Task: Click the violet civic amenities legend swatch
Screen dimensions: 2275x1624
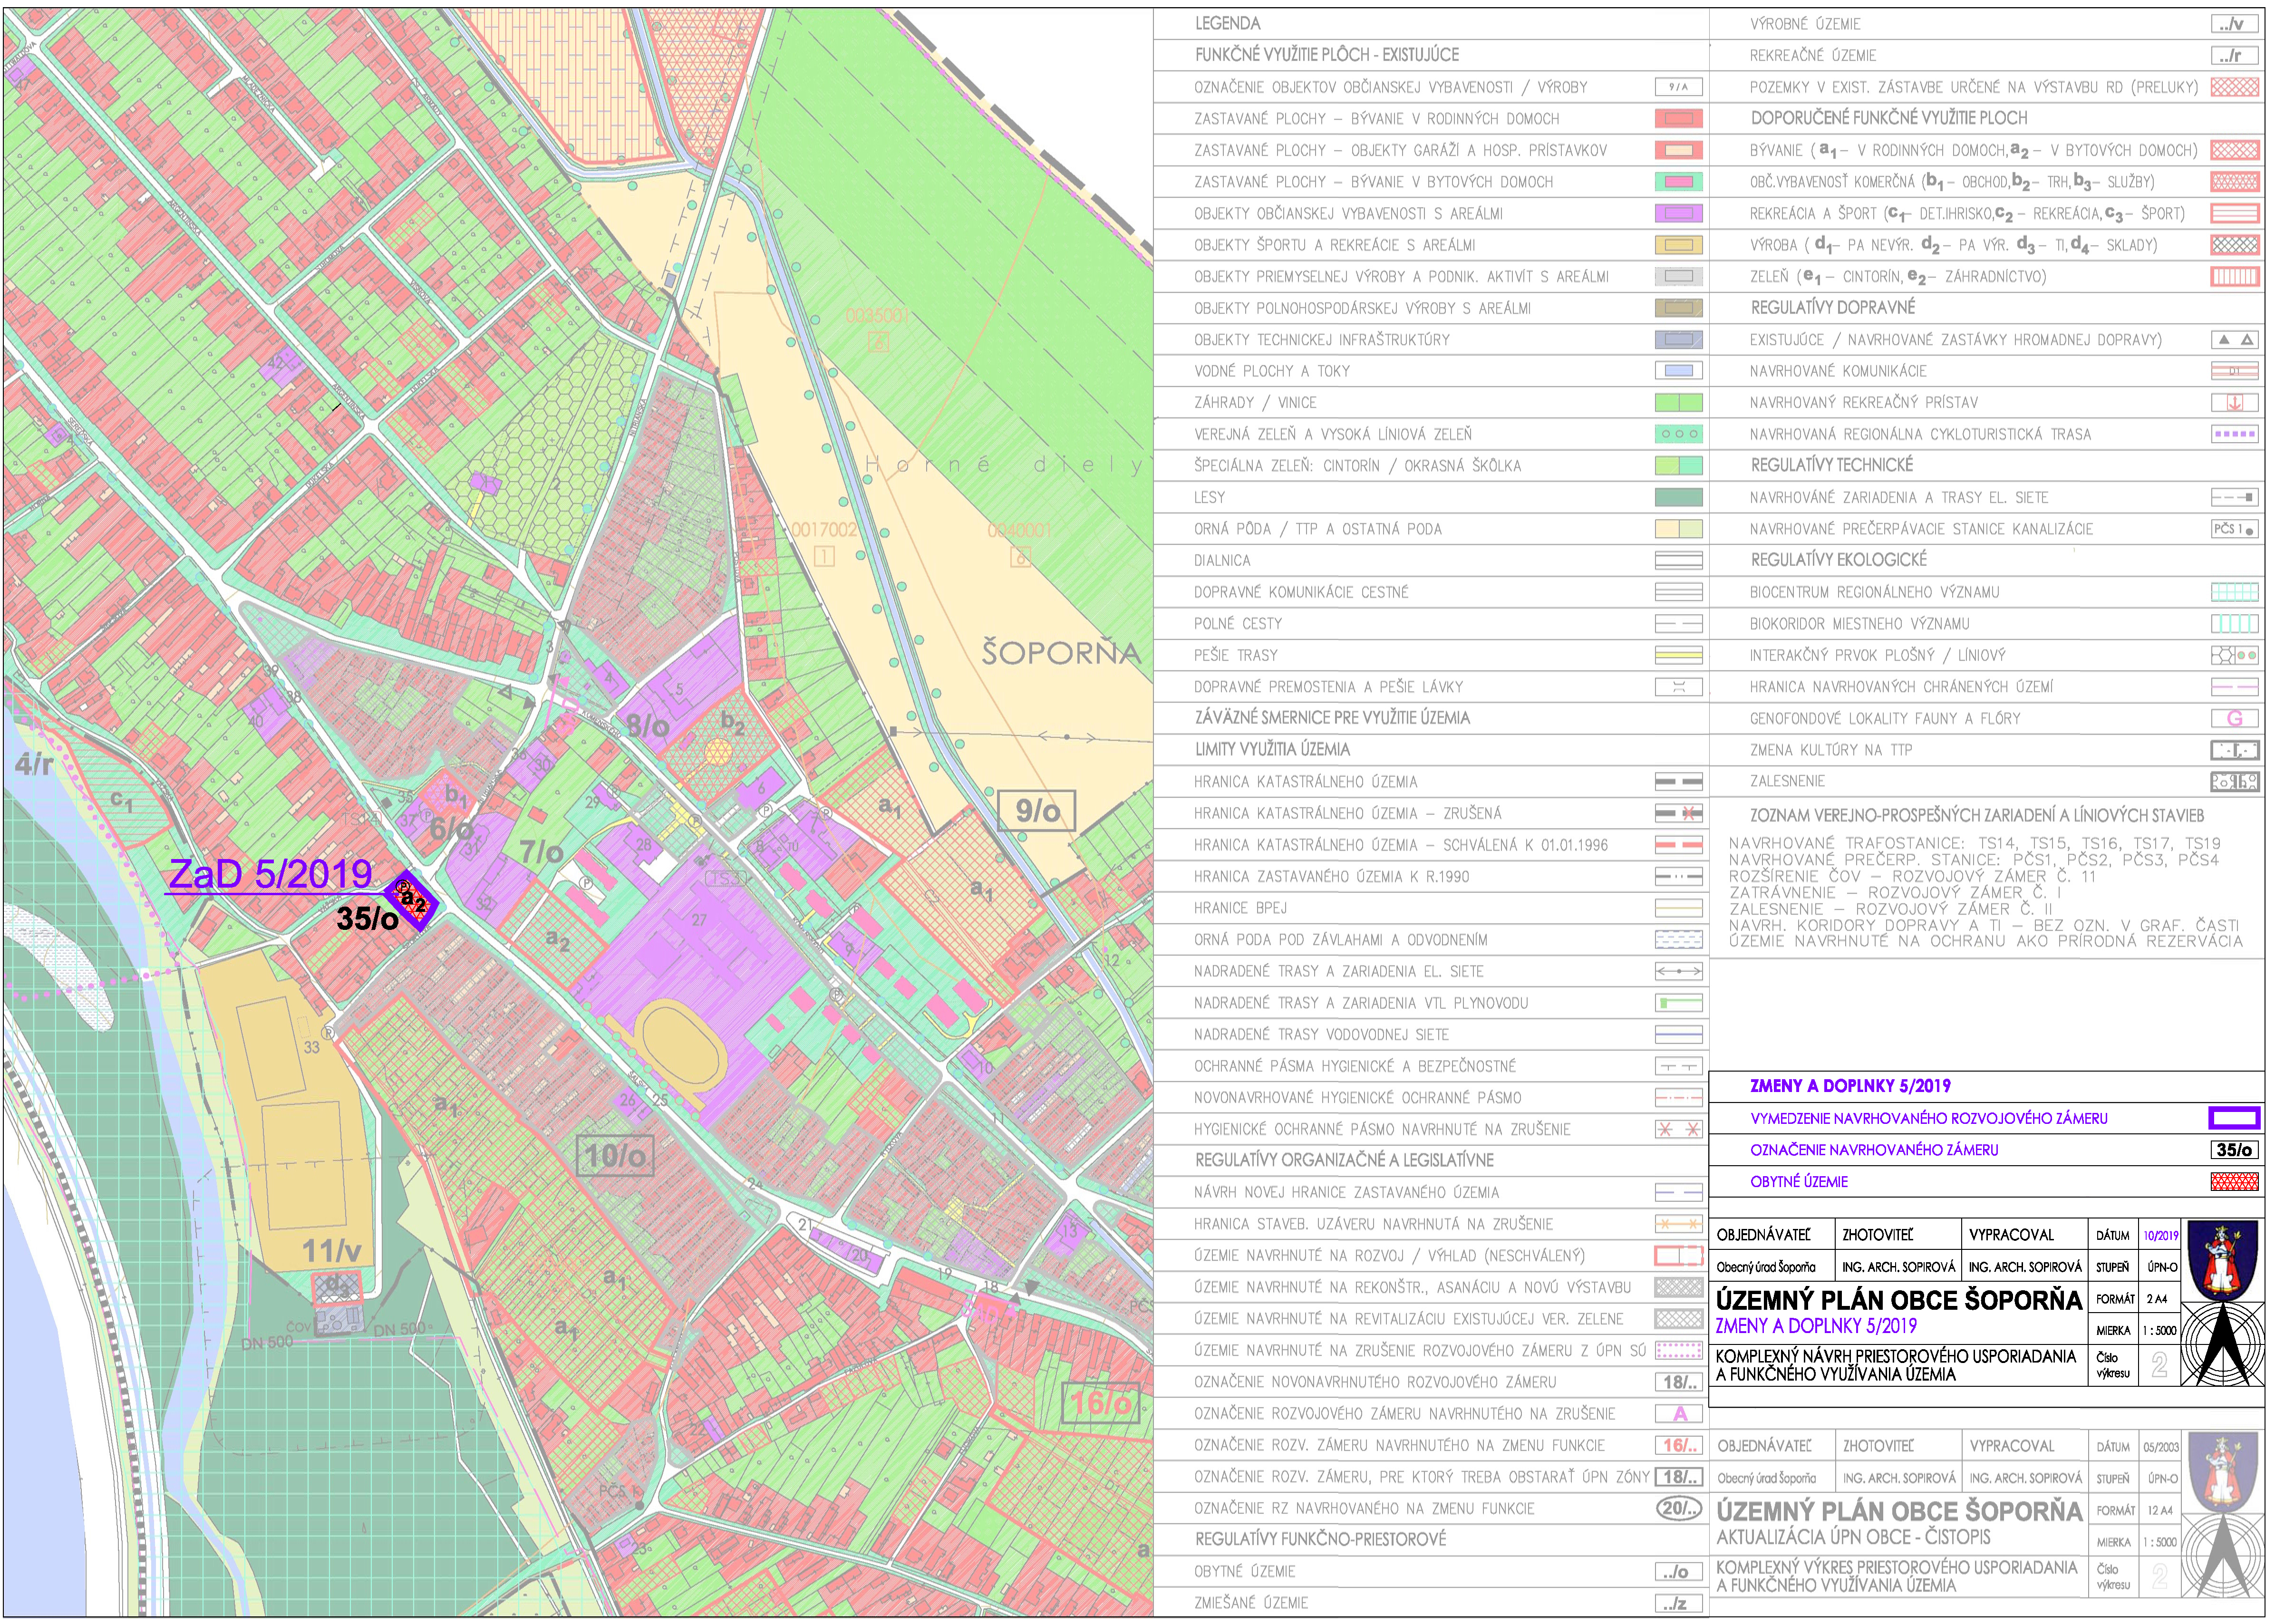Action: tap(1678, 214)
